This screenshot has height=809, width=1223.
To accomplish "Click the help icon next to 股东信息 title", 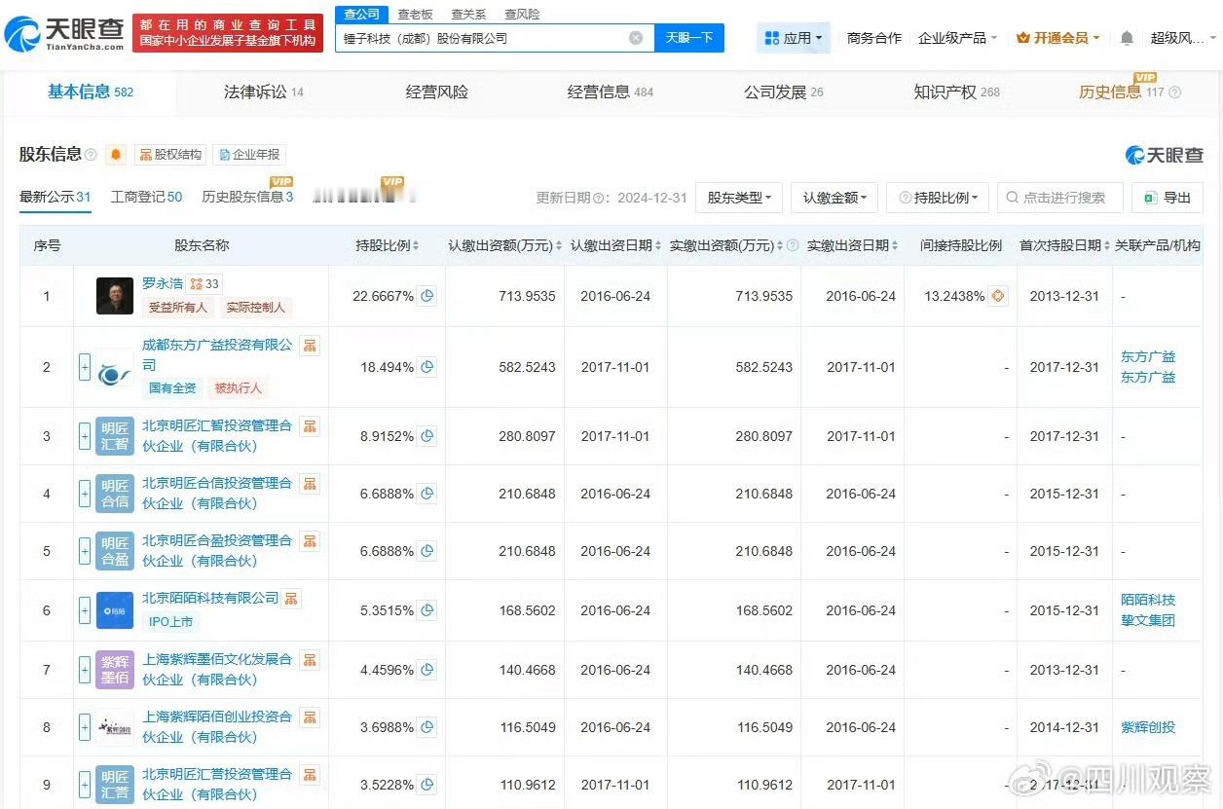I will pyautogui.click(x=91, y=155).
